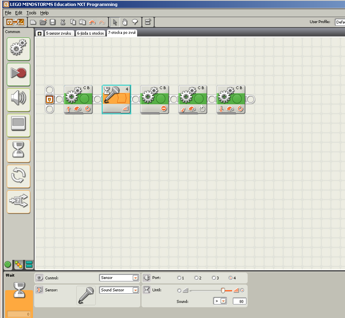Select the Wait for sound sensor block
This screenshot has height=318, width=345.
click(x=116, y=99)
